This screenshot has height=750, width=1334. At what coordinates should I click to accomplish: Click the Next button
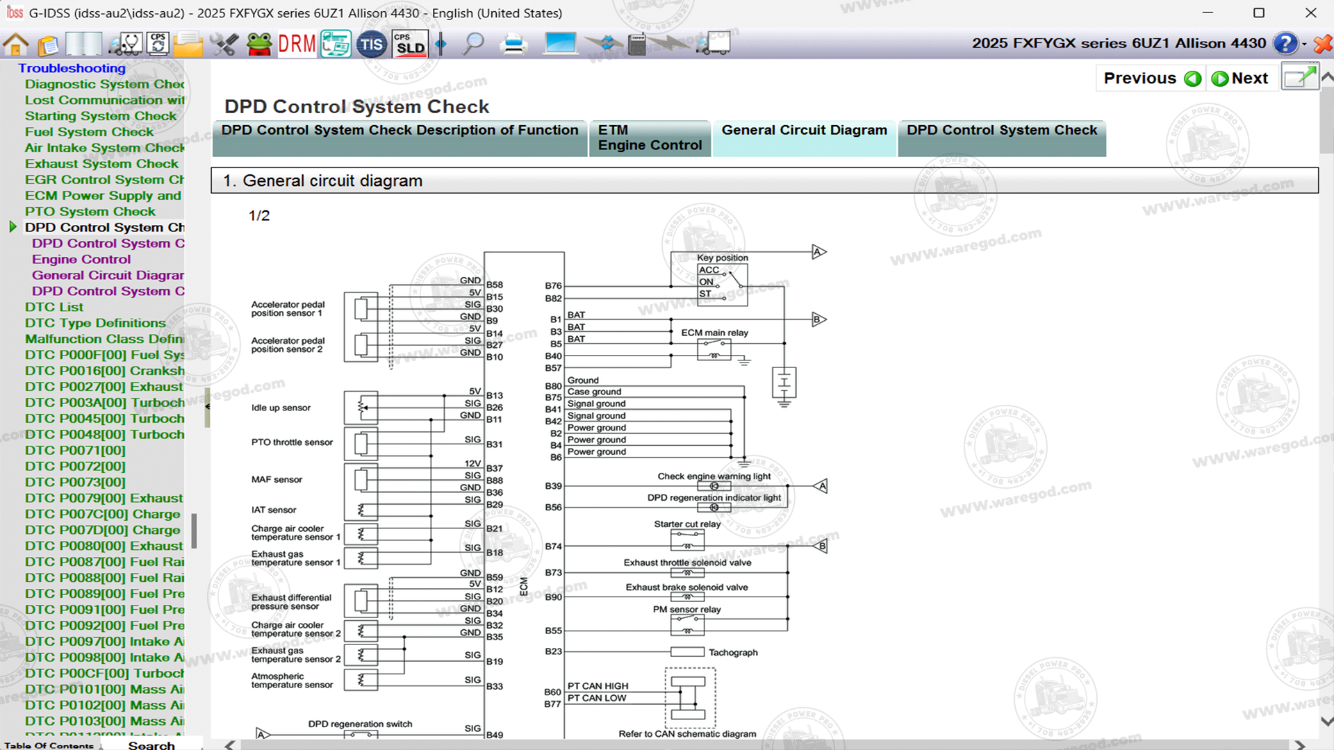(1241, 78)
